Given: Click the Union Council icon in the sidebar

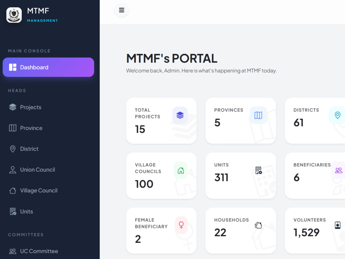Looking at the screenshot, I should click(x=13, y=170).
